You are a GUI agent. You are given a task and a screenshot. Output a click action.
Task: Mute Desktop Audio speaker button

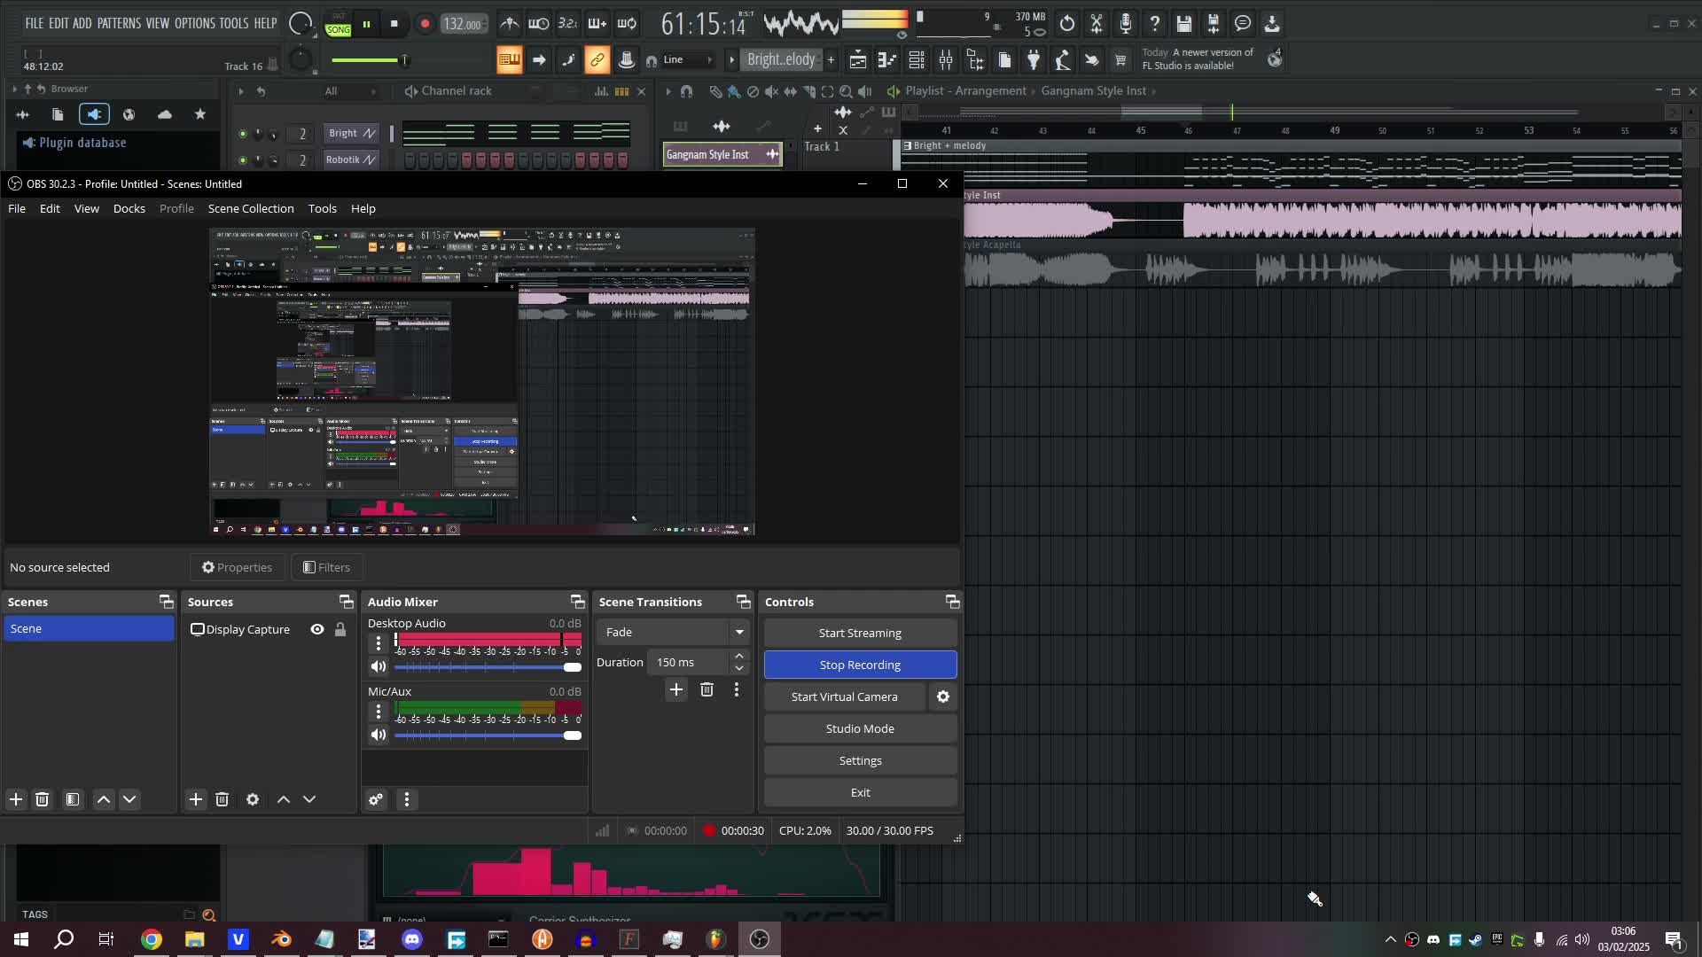coord(379,666)
